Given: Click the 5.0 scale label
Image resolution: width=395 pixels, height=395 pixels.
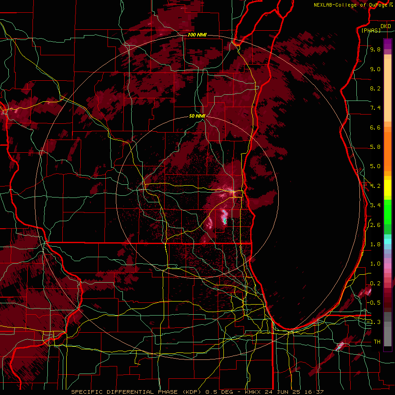Looking at the screenshot, I should tap(375, 166).
